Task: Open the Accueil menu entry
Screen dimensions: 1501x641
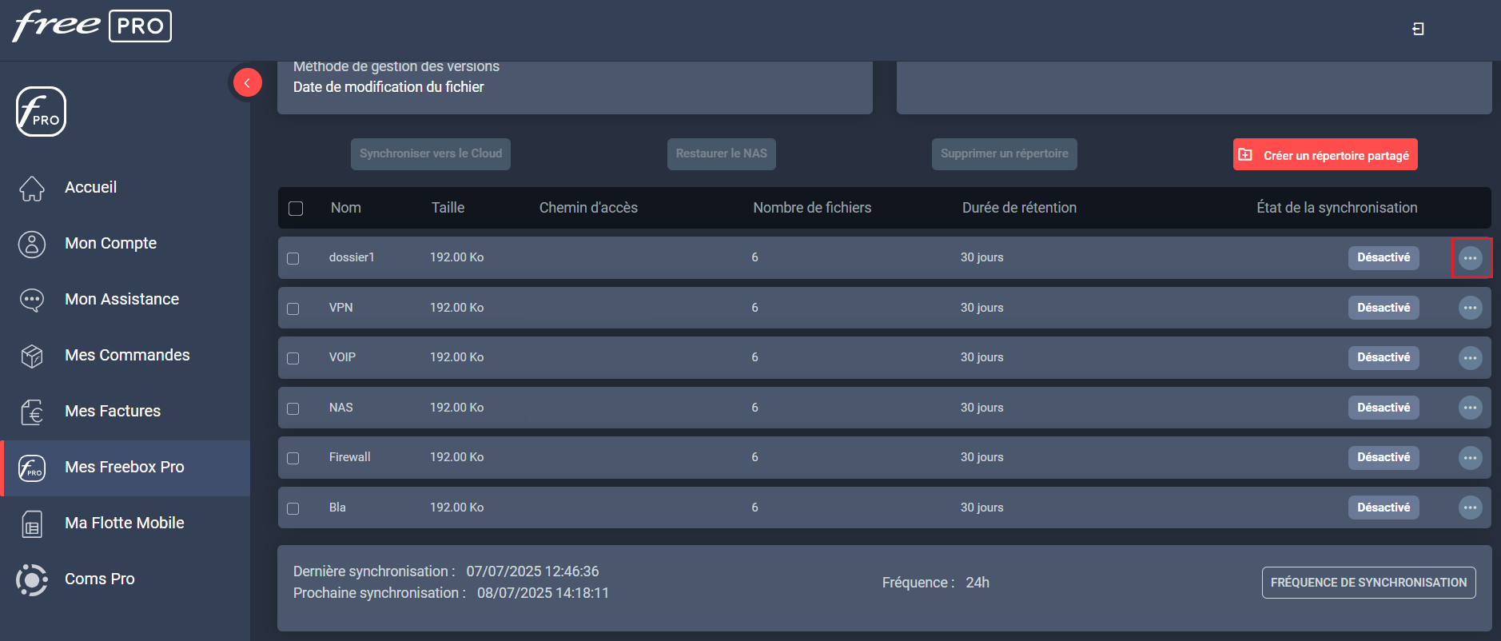Action: 90,187
